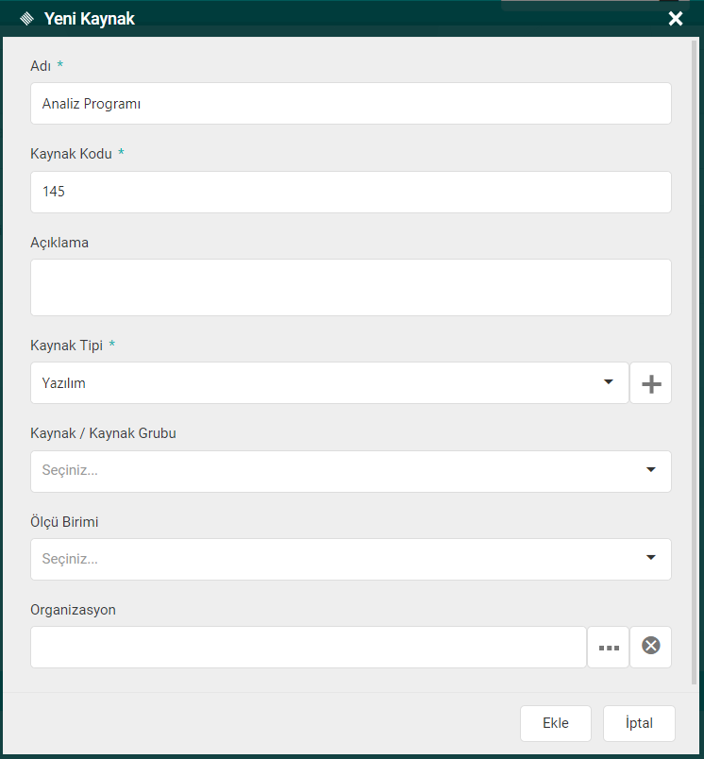Focus the Adı field containing Analiz Programı
The image size is (704, 759).
(350, 104)
